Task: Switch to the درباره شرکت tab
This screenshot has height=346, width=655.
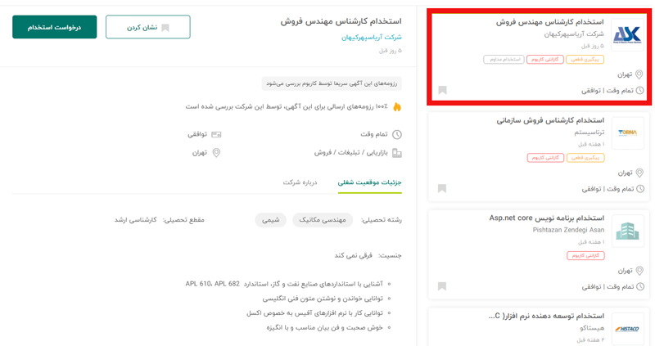Action: pos(300,182)
